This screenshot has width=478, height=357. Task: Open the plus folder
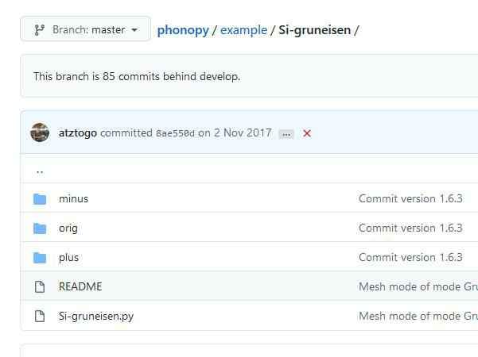[x=68, y=258]
